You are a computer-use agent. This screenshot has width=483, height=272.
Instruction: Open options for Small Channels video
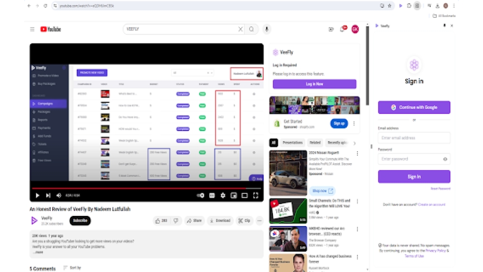coord(357,201)
